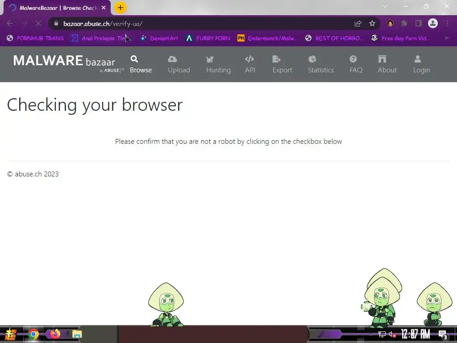Open the Chrome profile avatar
The height and width of the screenshot is (343, 457).
pyautogui.click(x=433, y=23)
